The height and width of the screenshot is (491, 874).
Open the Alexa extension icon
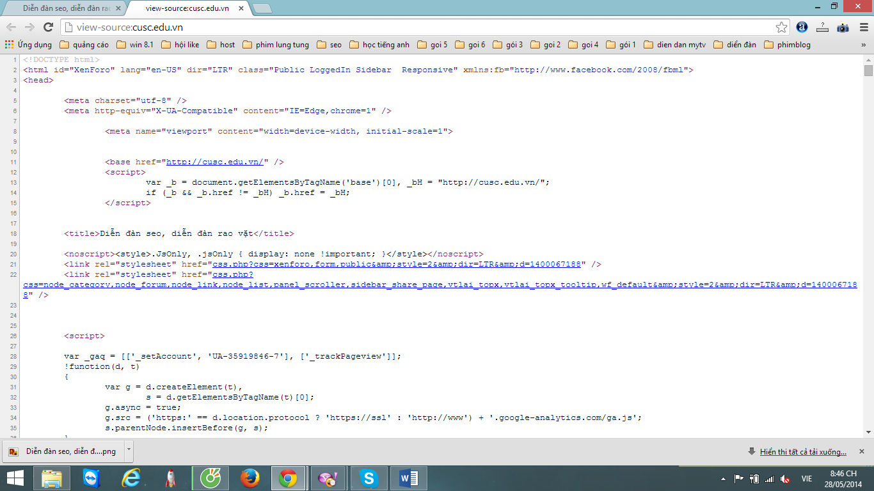[802, 27]
